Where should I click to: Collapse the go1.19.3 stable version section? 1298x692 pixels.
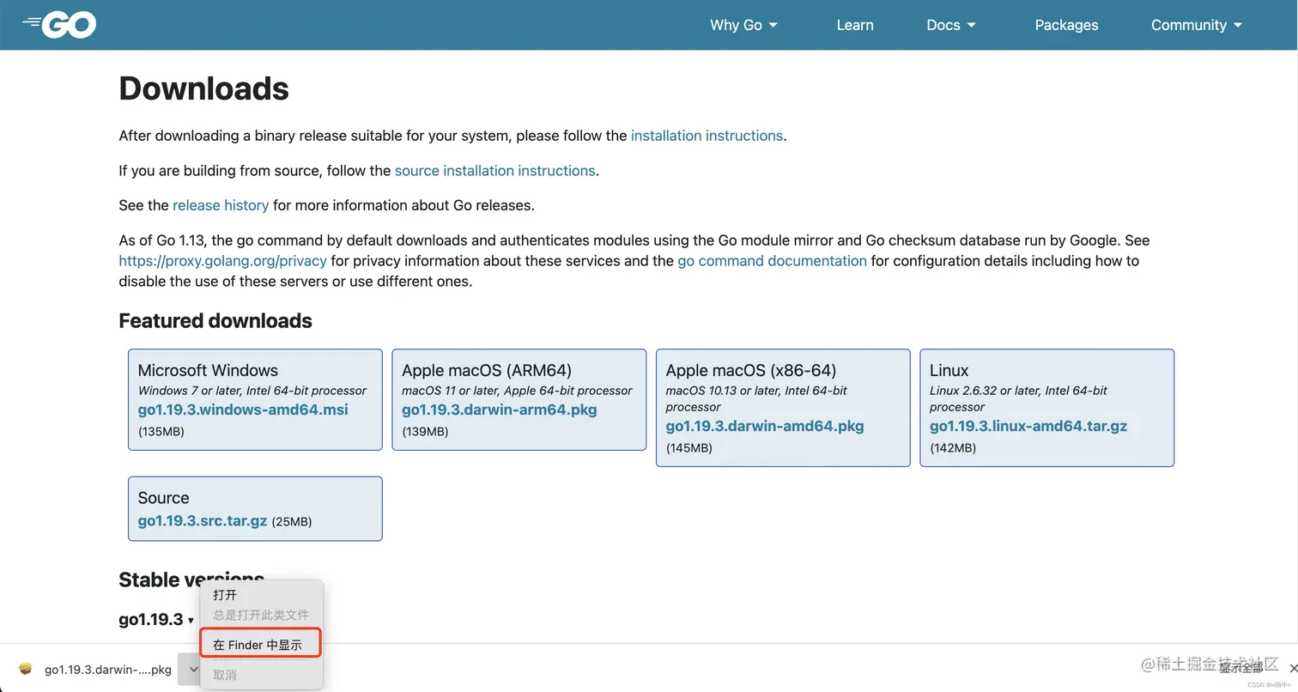(156, 619)
